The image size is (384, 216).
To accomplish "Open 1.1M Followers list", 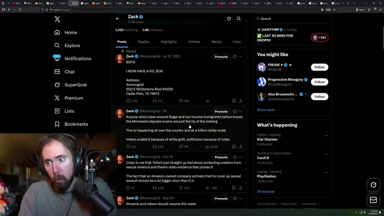I will coord(153,30).
